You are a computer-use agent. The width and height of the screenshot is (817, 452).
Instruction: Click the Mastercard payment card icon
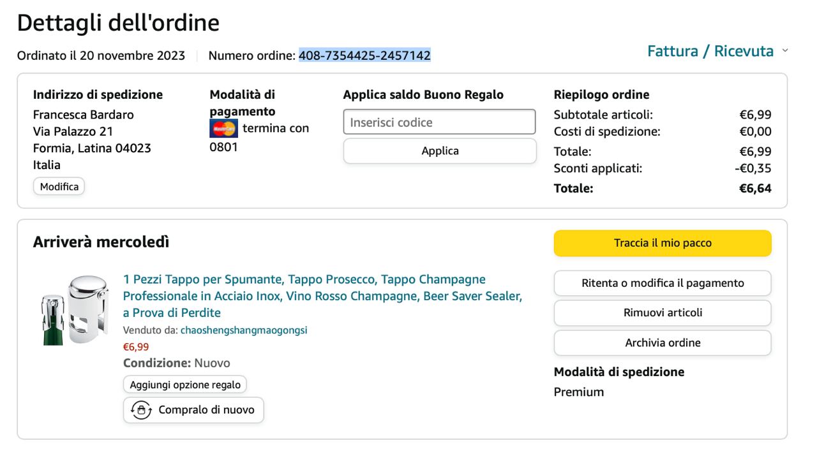tap(223, 129)
